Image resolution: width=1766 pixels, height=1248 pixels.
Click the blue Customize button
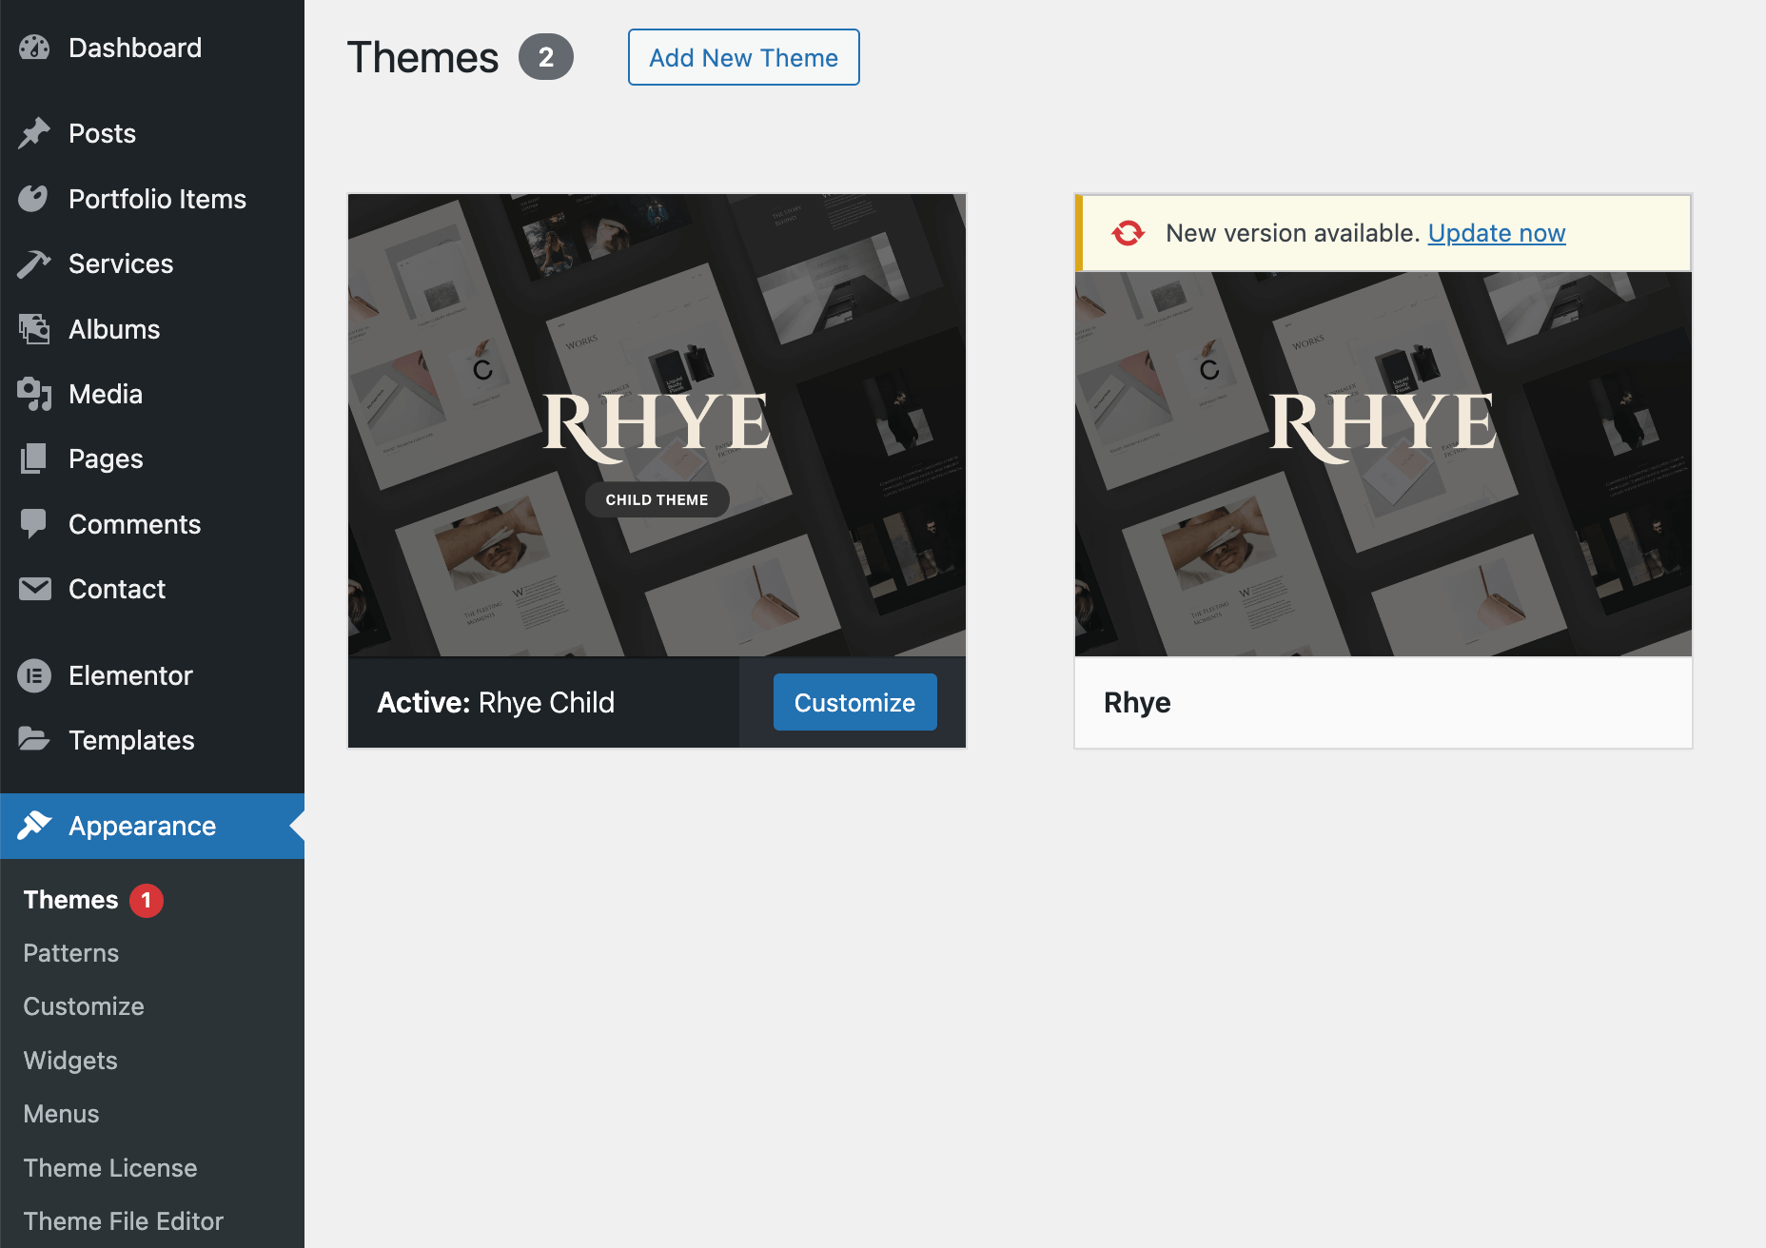point(854,702)
